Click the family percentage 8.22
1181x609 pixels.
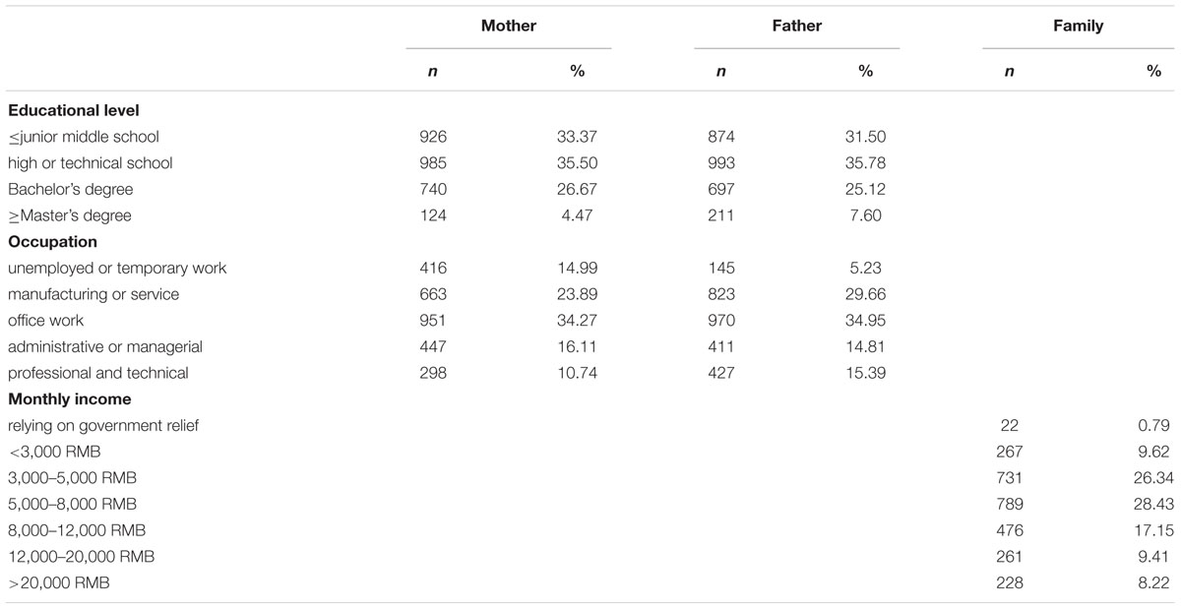point(1146,582)
